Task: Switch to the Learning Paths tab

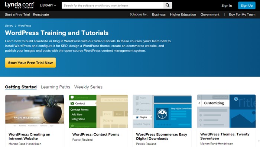Action: [x=55, y=87]
